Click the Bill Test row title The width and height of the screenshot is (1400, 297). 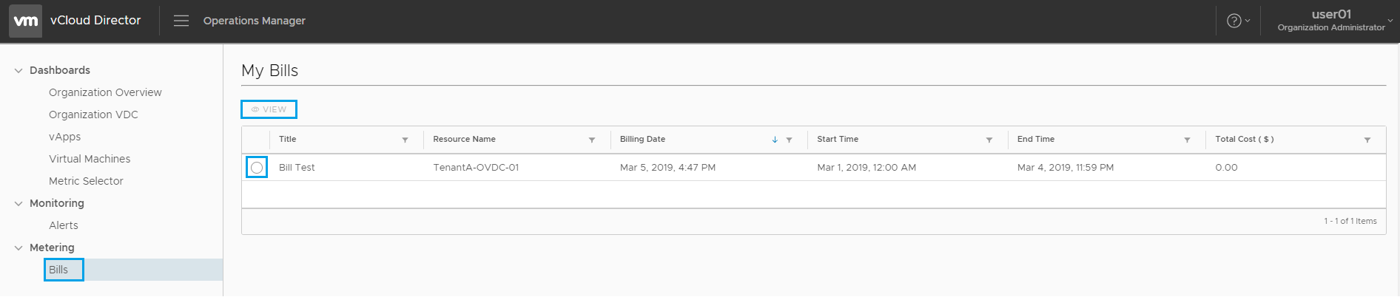coord(297,168)
